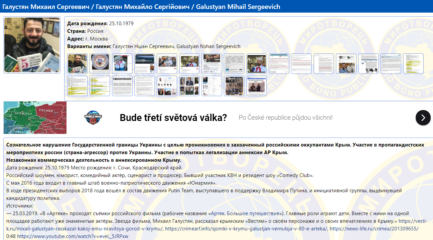Click the 'Варианты имени' name variants line

[154, 46]
